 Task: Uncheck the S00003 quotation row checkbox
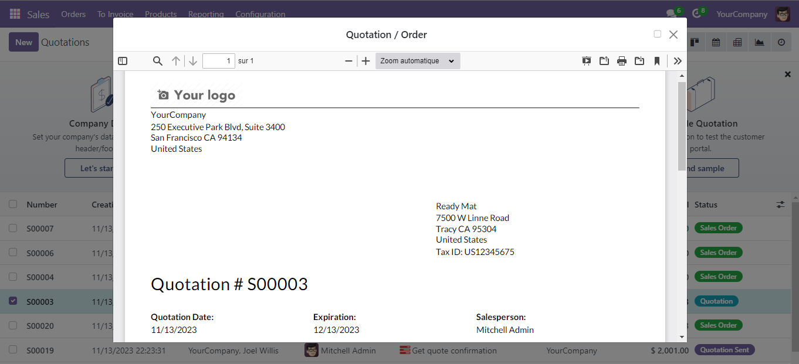click(x=13, y=301)
